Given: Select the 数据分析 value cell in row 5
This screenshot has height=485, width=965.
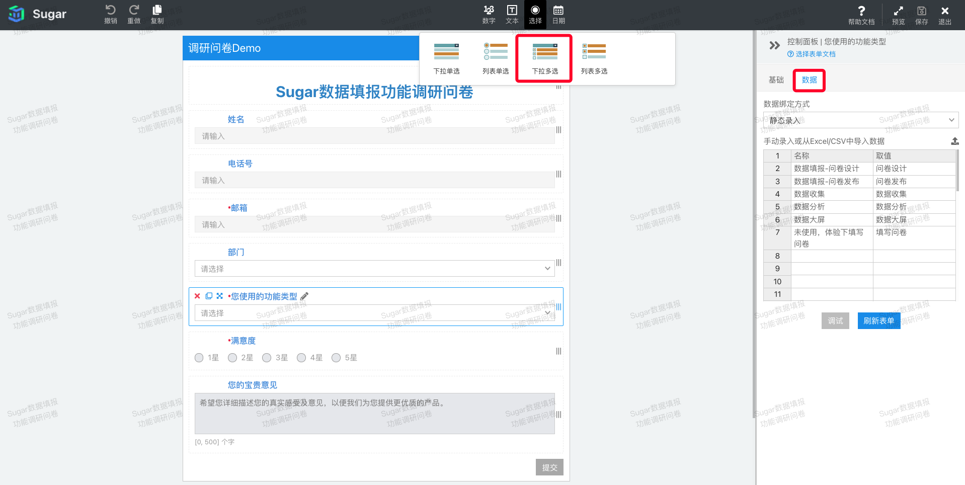Looking at the screenshot, I should (914, 207).
